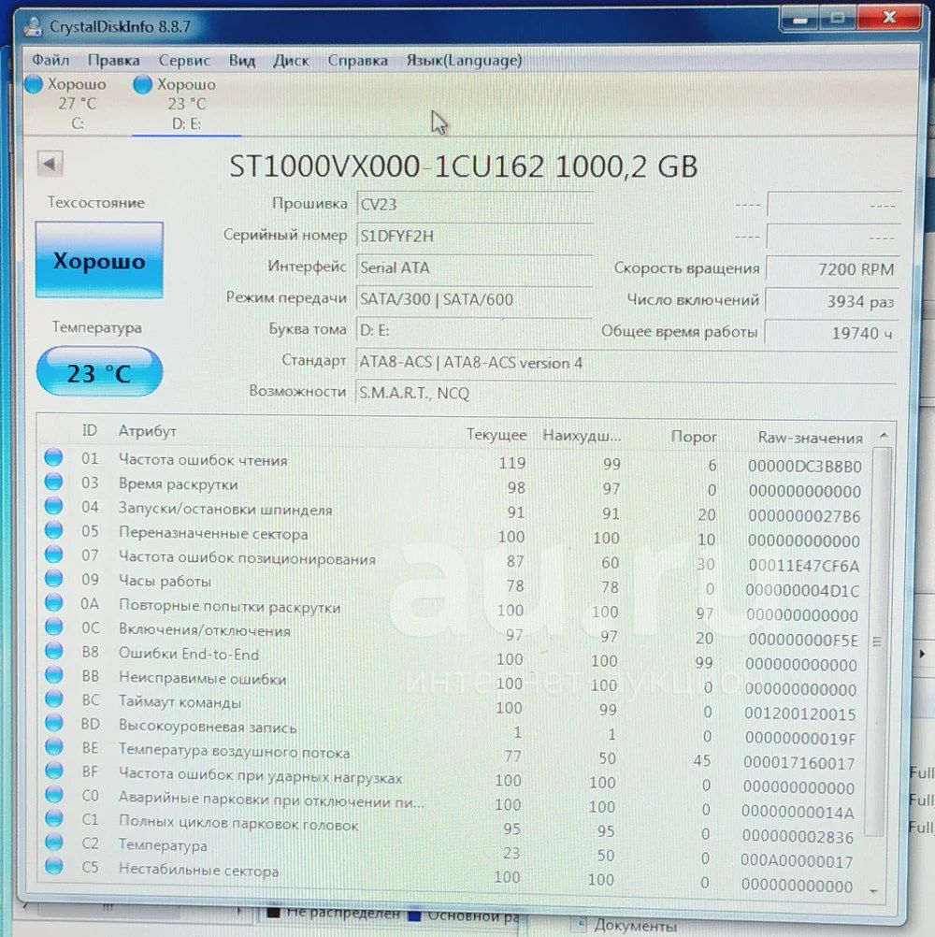Click status icon for attribute BB
Screen dimensions: 935x937
tap(54, 674)
